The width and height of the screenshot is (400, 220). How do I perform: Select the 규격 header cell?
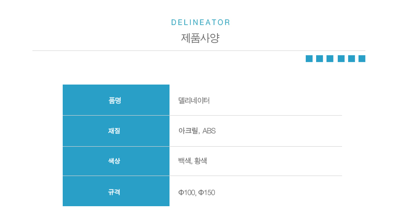click(x=116, y=192)
